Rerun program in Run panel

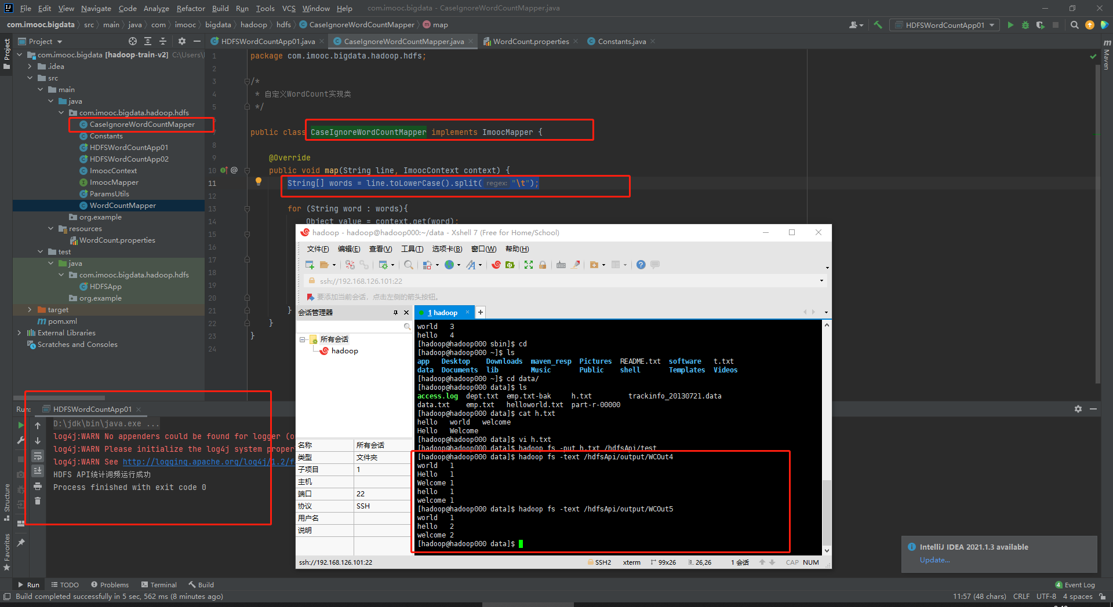pyautogui.click(x=21, y=425)
